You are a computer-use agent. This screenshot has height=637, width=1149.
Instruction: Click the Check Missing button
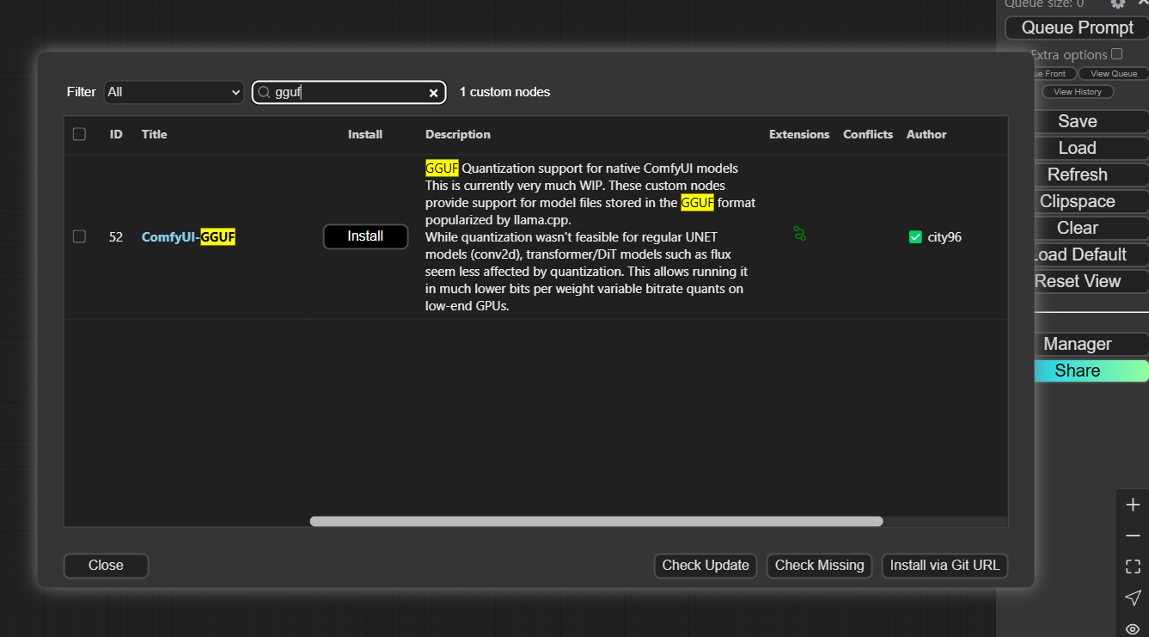click(820, 566)
